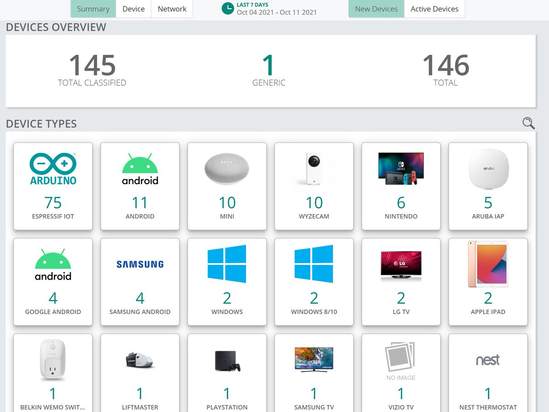The height and width of the screenshot is (412, 549).
Task: Click the PlayStation console image
Action: click(x=227, y=360)
